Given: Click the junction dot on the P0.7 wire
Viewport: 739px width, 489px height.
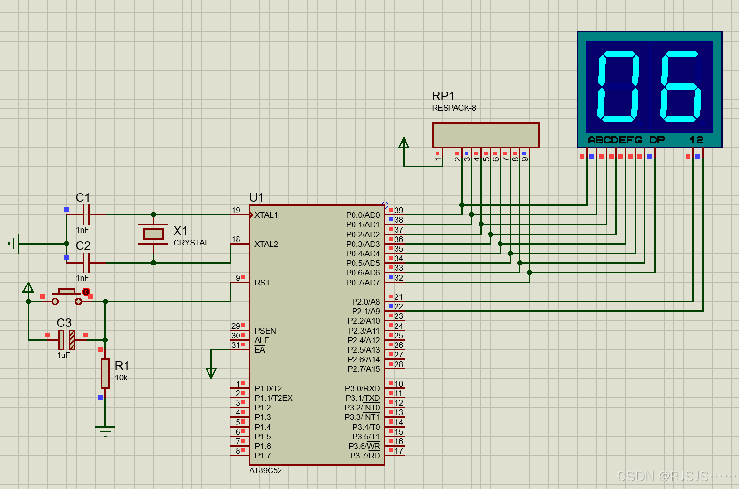Looking at the screenshot, I should click(x=529, y=273).
